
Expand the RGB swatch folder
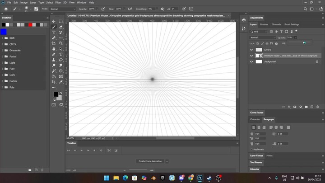(2, 38)
